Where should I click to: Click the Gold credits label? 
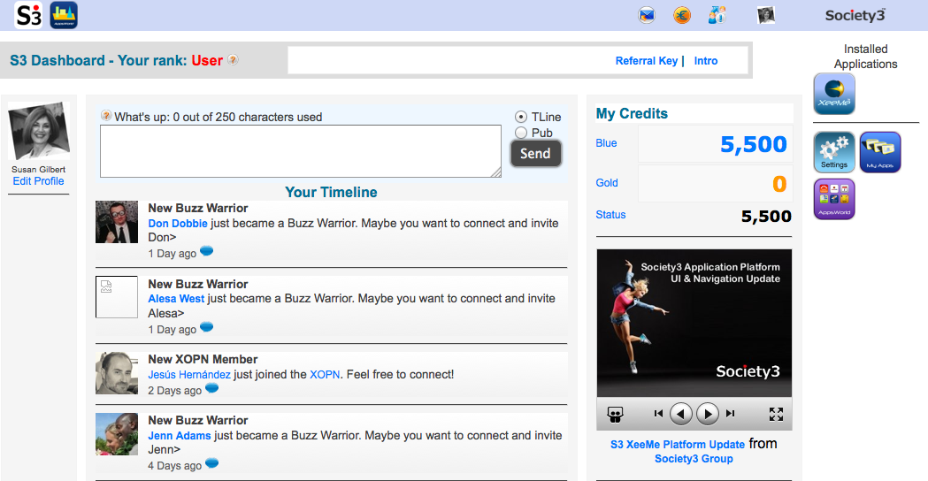coord(607,183)
